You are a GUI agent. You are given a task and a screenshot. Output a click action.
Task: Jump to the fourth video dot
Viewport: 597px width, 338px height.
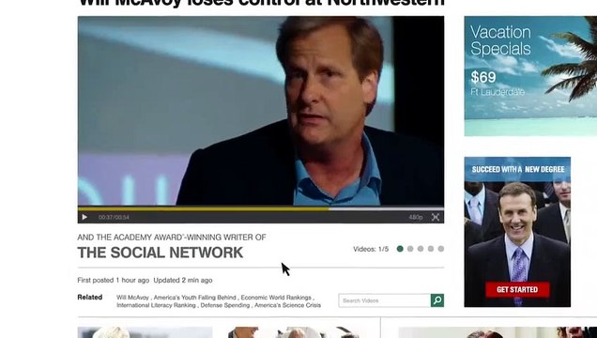[x=431, y=249]
